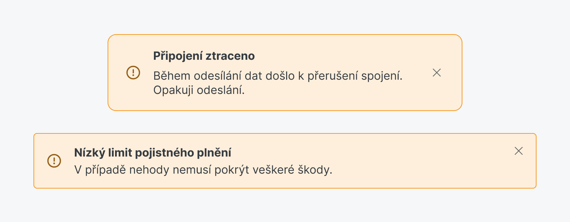Viewport: 570px width, 222px height.
Task: Click the message "V případě nehody nemusí pokrýt veškeré škody."
Action: 203,170
